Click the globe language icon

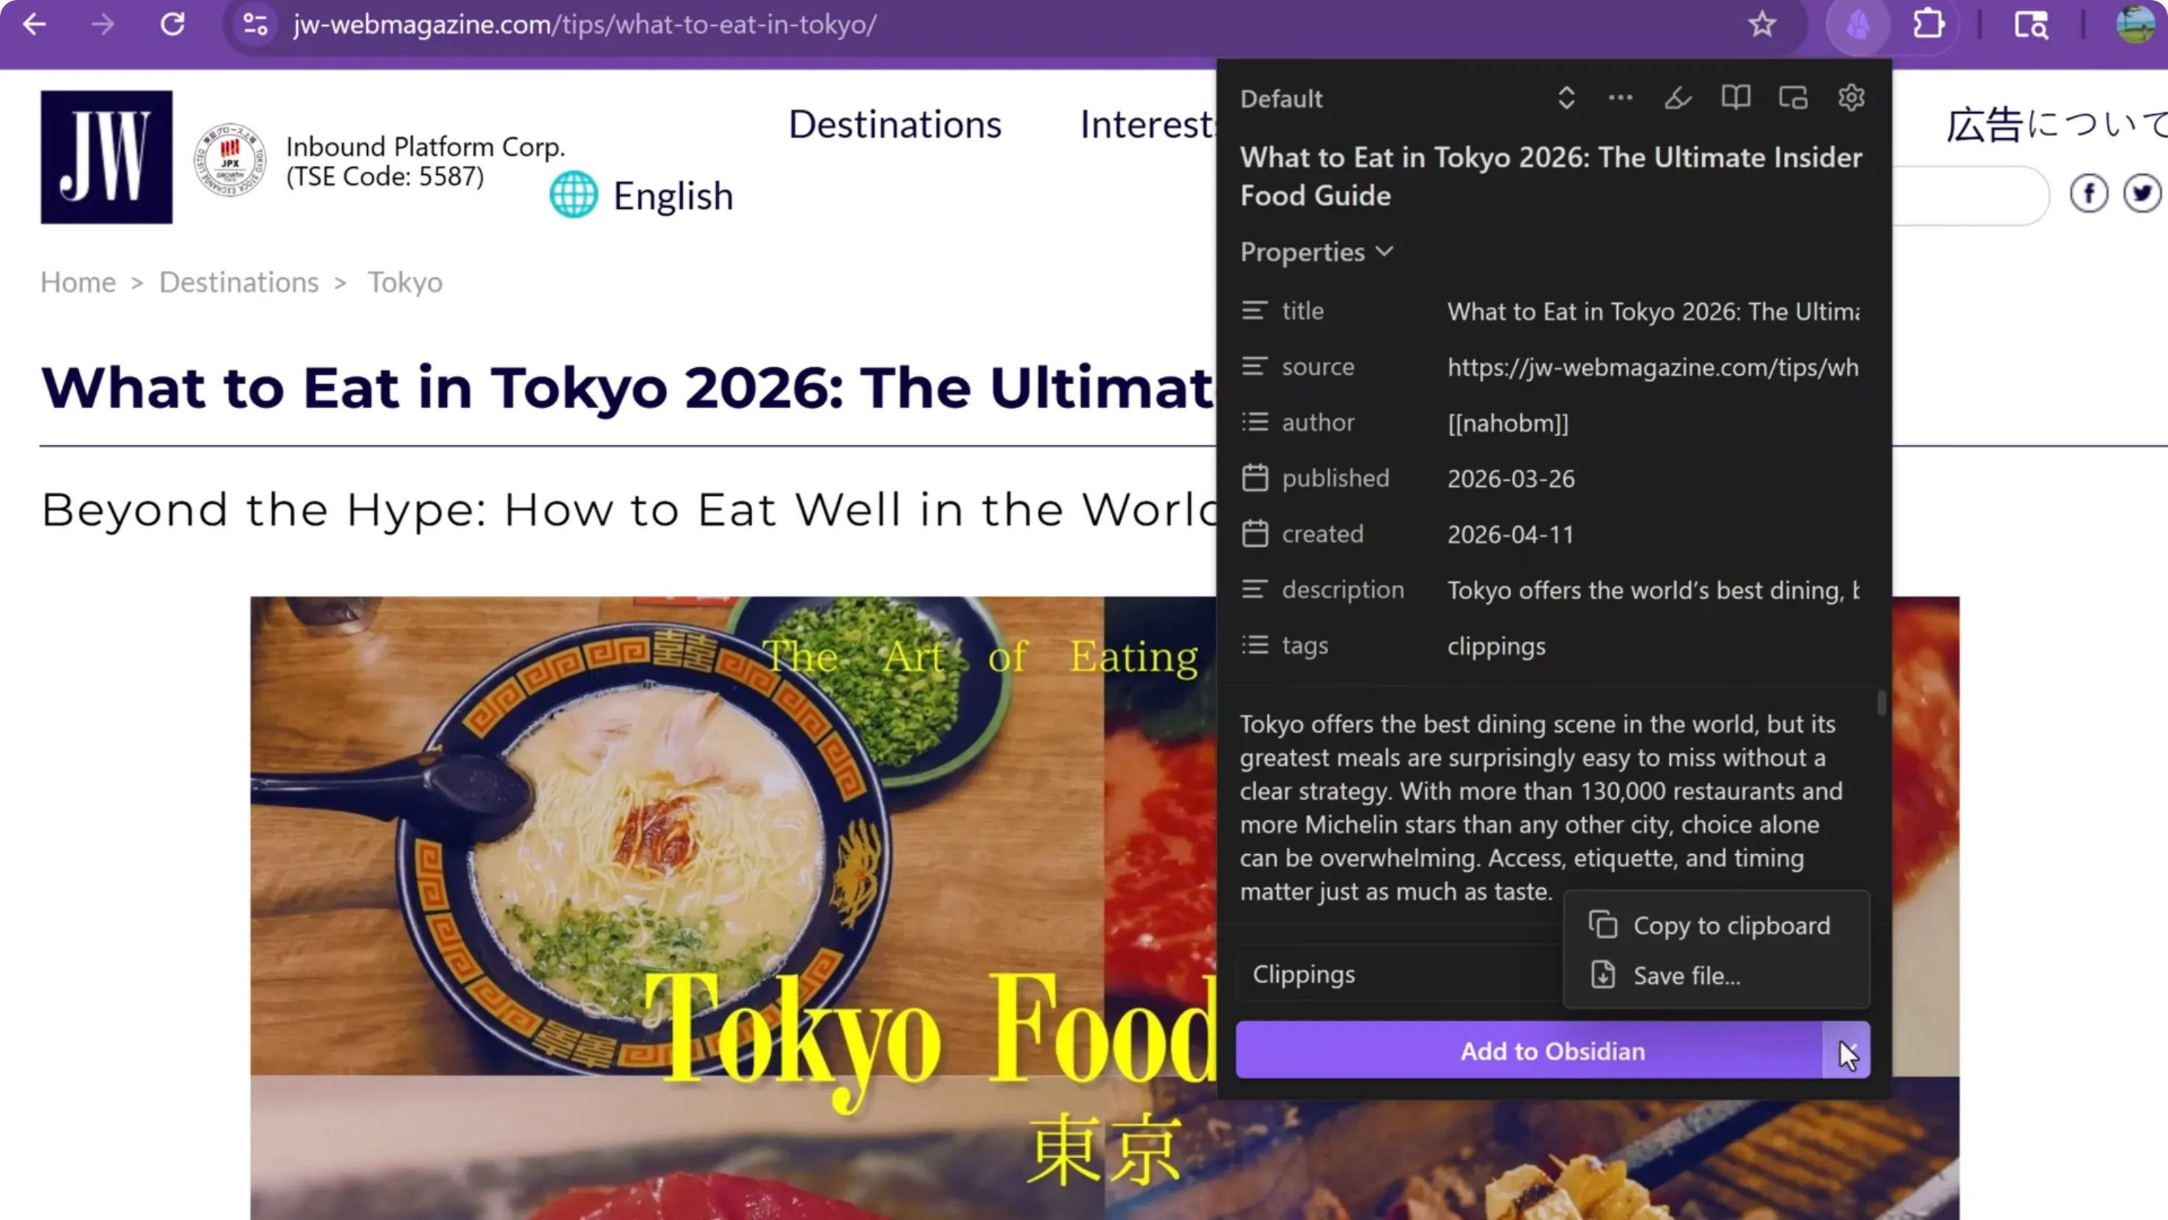(573, 195)
